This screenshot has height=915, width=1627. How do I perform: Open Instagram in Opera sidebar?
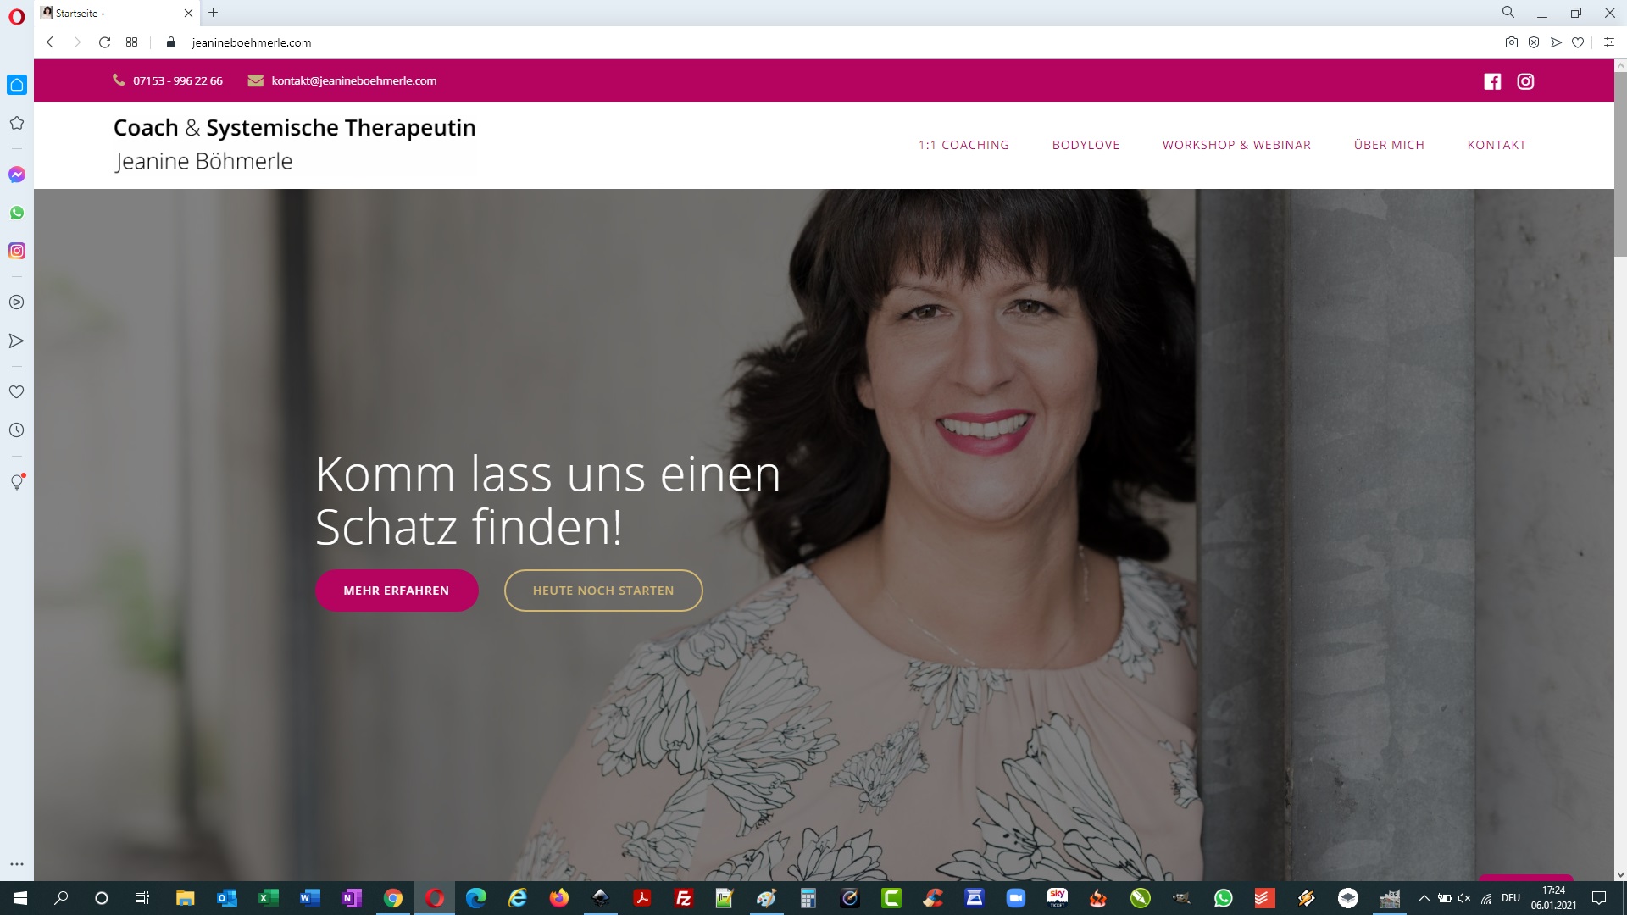pos(17,251)
